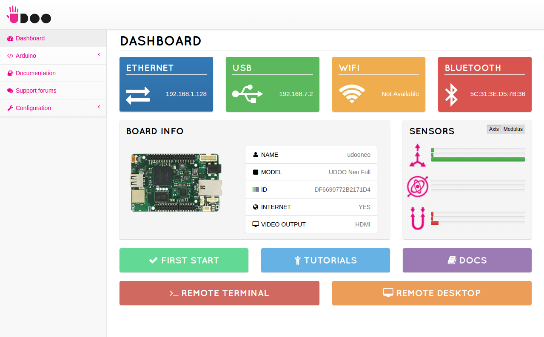Click the USB card title
544x337 pixels.
(x=242, y=68)
